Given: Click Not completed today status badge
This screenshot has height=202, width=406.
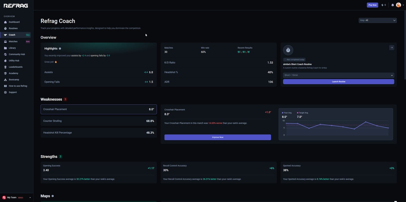Looking at the screenshot, I should click(294, 60).
